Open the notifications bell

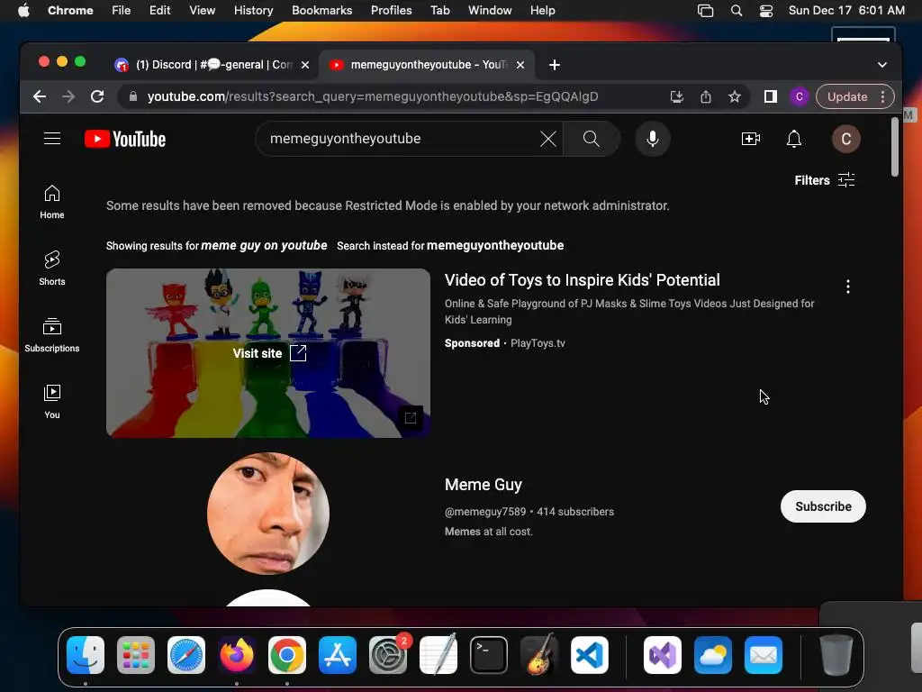coord(794,139)
